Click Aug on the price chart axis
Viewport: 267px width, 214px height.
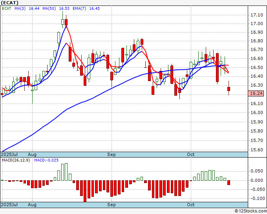(32, 154)
